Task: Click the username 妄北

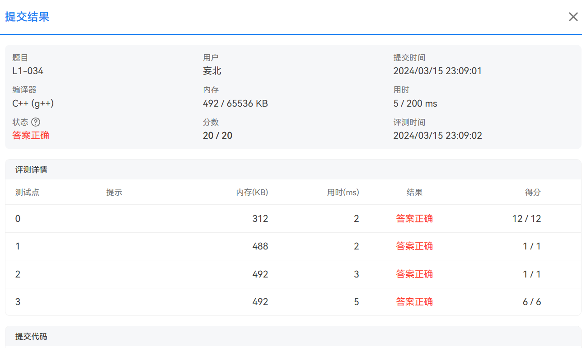Action: (x=212, y=71)
